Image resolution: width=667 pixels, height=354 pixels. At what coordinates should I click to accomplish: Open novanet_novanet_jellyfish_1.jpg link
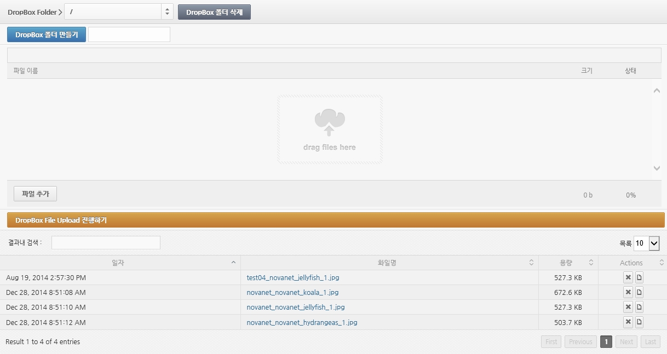click(x=296, y=307)
